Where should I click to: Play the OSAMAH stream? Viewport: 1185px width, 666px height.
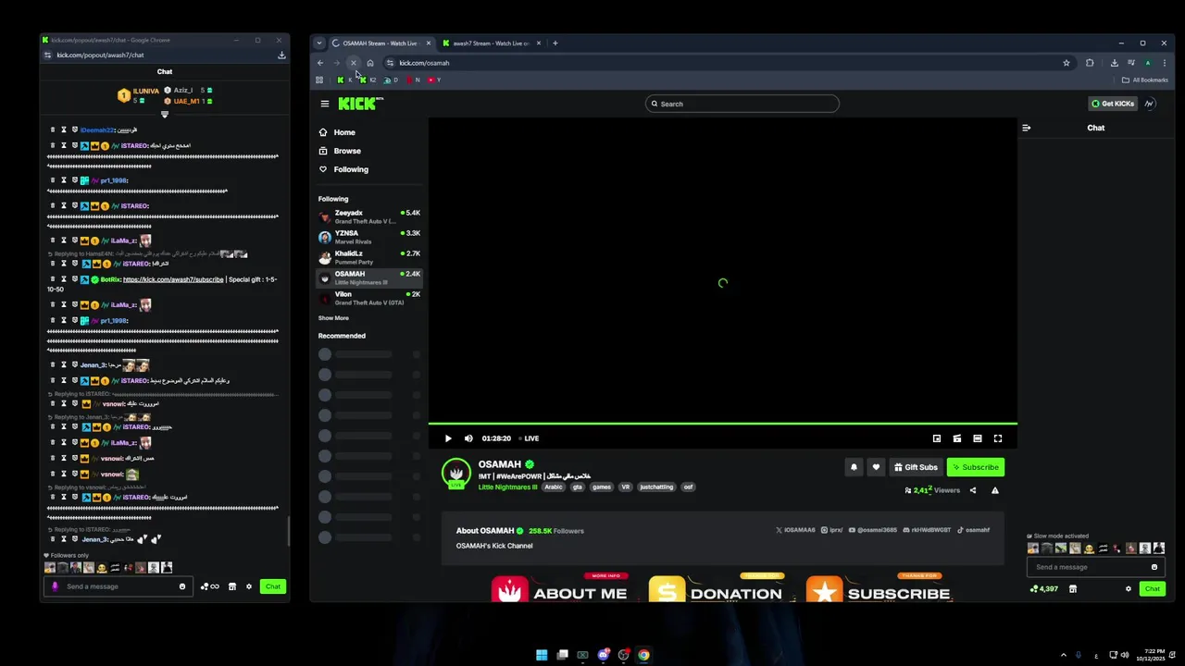click(448, 438)
